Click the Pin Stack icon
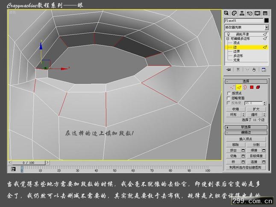 coord(229,70)
